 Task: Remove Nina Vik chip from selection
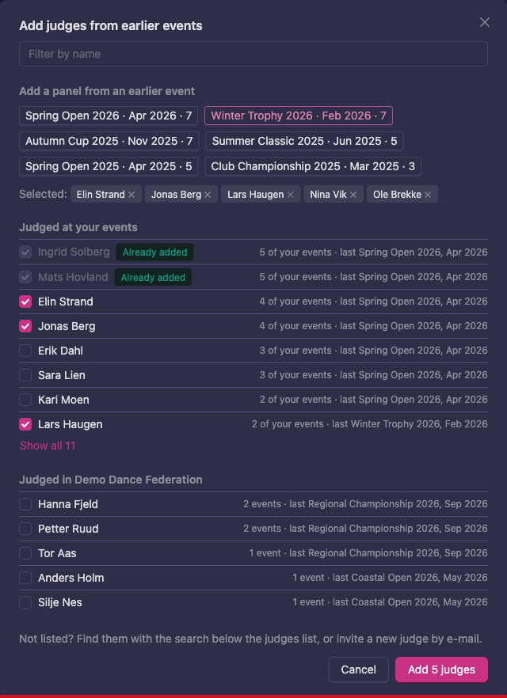coord(353,195)
